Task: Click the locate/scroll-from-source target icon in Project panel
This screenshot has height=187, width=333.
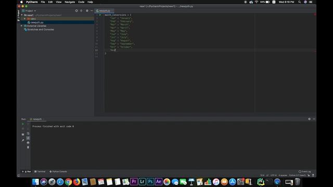Action: coord(76,10)
